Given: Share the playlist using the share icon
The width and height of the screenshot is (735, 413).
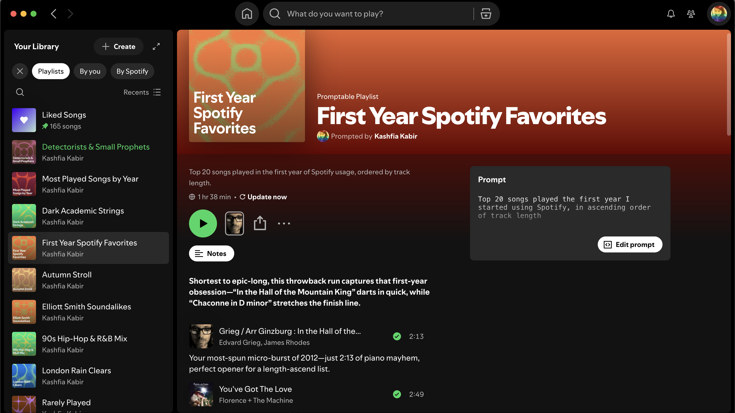Looking at the screenshot, I should point(260,223).
